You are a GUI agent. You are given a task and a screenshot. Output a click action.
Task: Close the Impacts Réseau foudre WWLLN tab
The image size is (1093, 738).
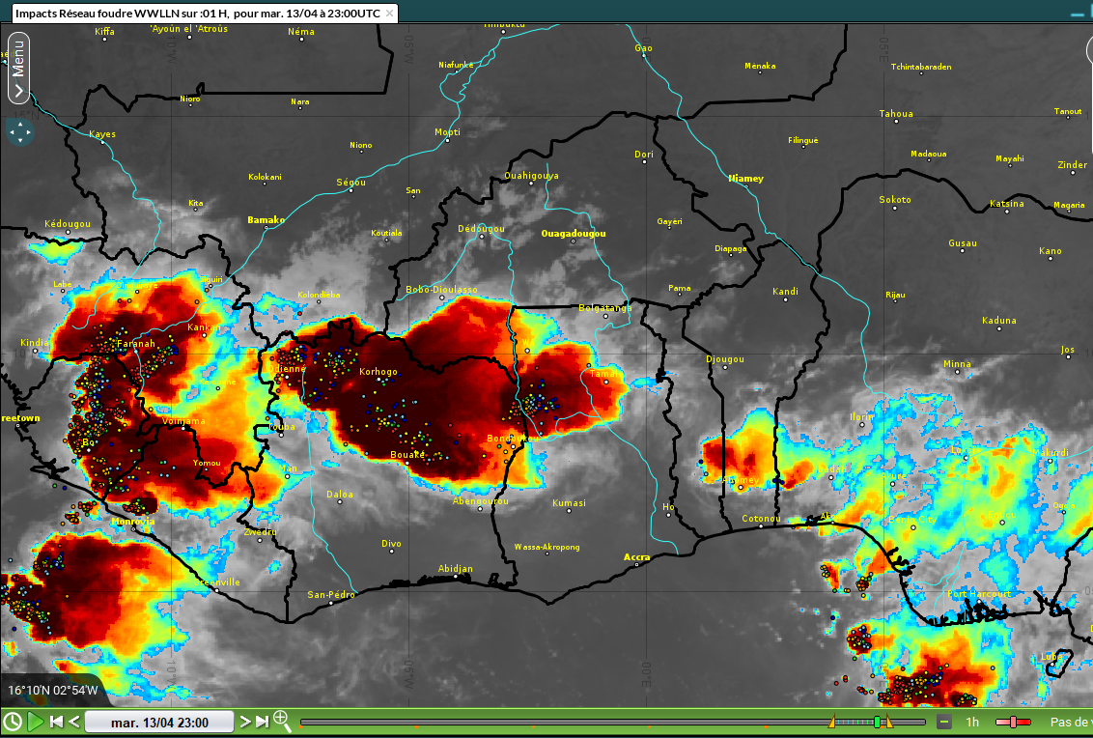coord(390,14)
